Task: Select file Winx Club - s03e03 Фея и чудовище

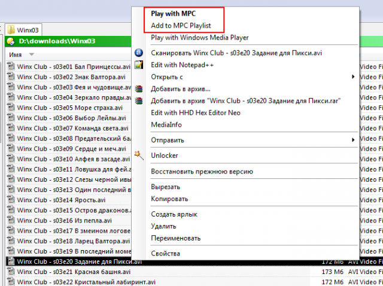Action: pyautogui.click(x=74, y=87)
